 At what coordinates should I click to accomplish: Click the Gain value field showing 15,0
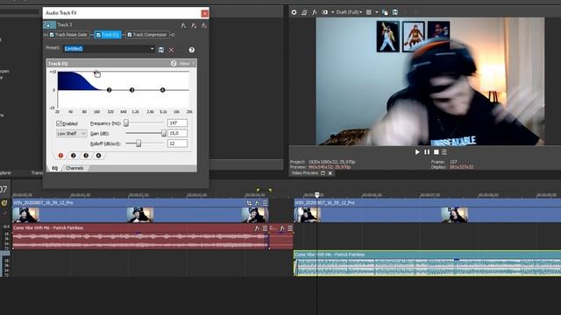coord(177,133)
